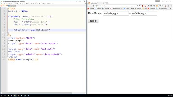Open the YouTube to mp3 bookmark
The image size is (173, 97).
(x=161, y=8)
